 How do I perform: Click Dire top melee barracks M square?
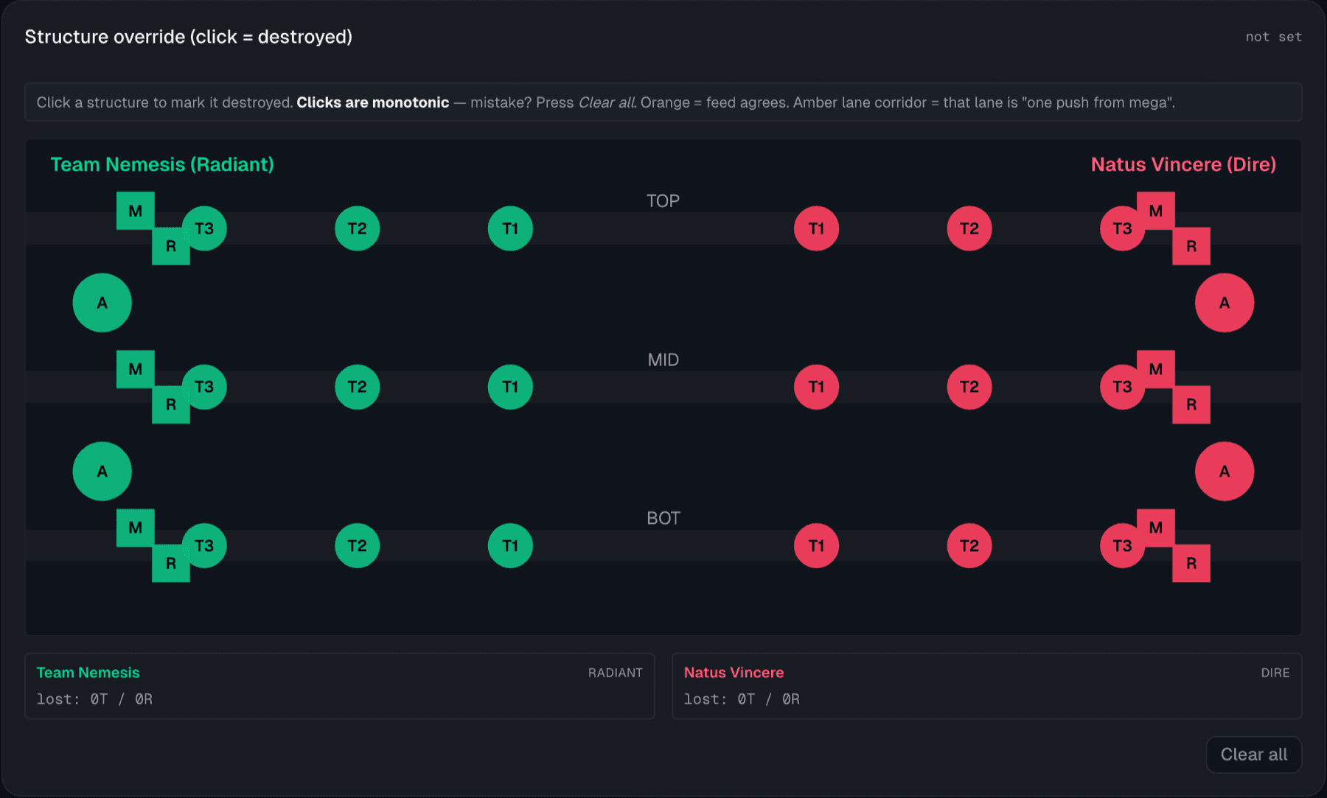click(x=1156, y=211)
